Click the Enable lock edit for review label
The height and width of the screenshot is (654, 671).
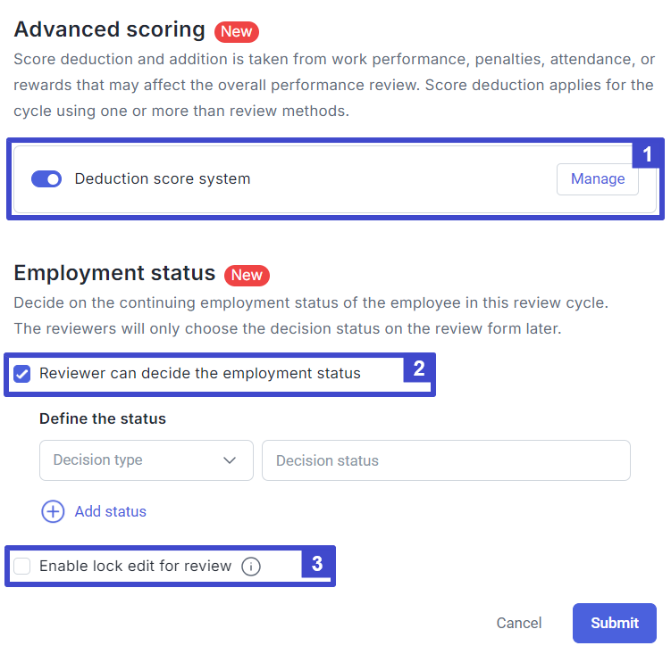click(135, 566)
